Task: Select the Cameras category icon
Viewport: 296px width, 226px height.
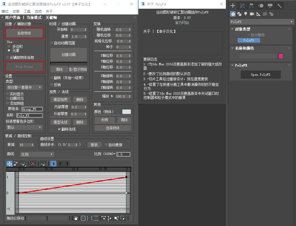Action: click(252, 14)
